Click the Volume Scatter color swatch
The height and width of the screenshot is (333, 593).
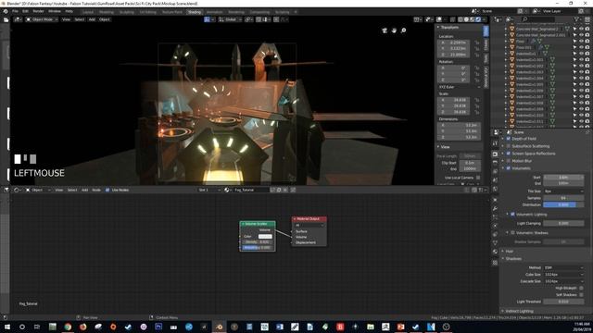click(x=265, y=237)
